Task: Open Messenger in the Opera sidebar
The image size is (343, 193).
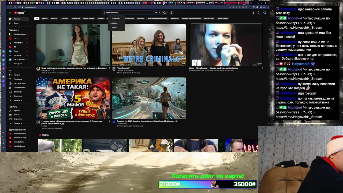Action: coord(3,55)
